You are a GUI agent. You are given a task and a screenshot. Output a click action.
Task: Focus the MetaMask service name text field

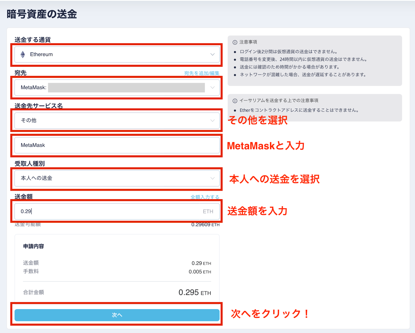pyautogui.click(x=117, y=145)
